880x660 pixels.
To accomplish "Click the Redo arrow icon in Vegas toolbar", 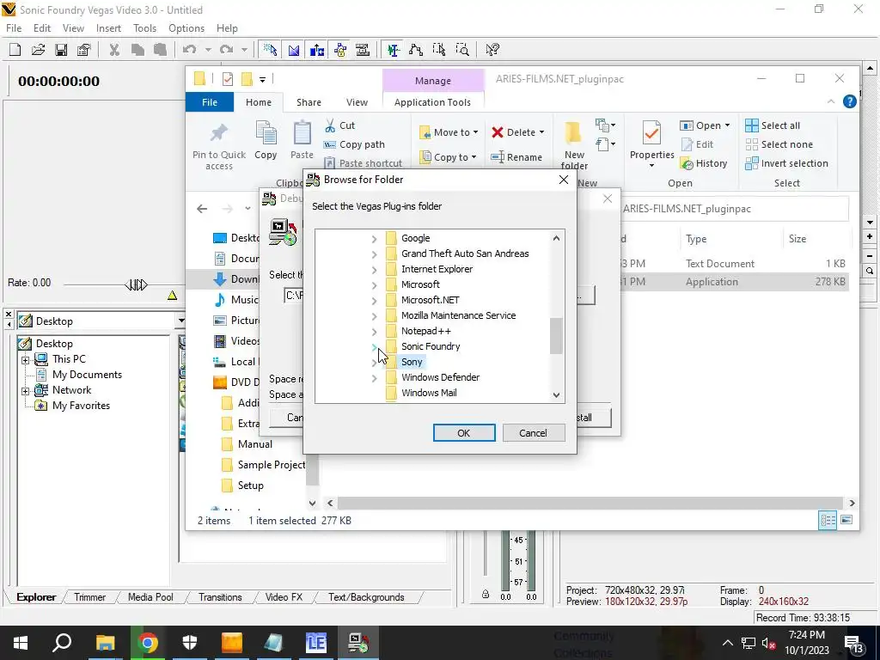I will pyautogui.click(x=226, y=50).
